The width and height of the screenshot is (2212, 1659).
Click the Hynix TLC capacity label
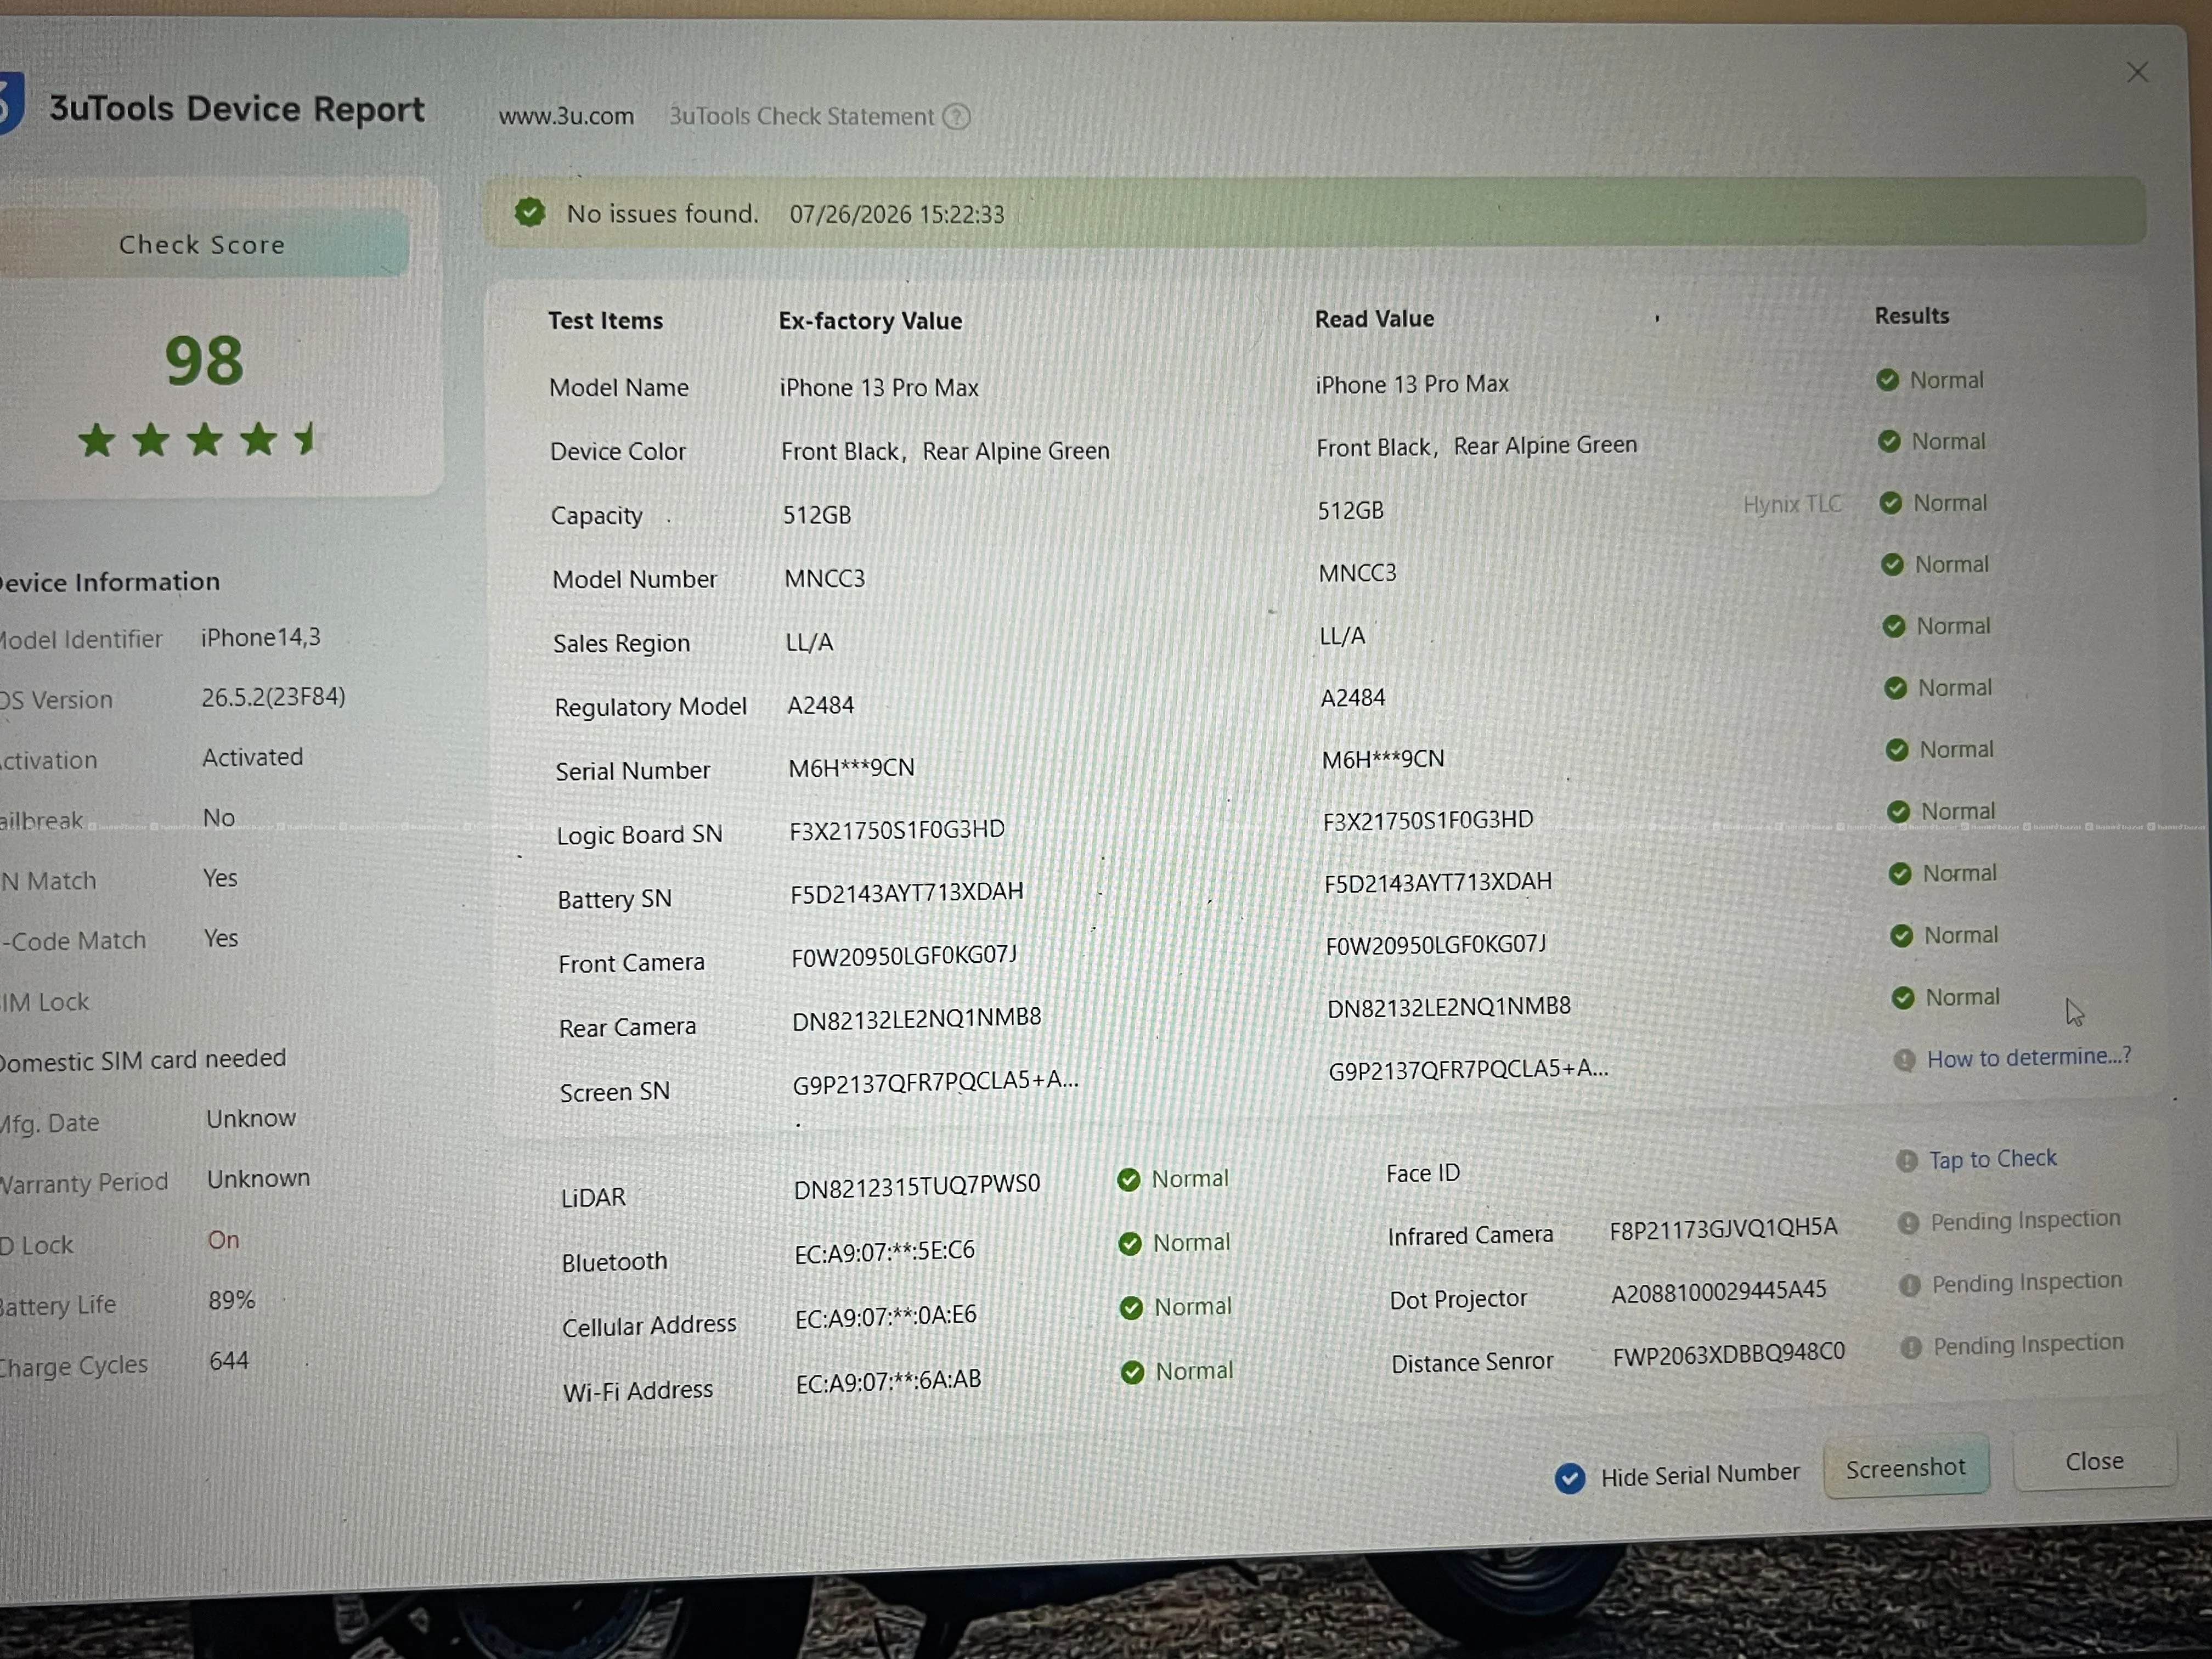(1791, 504)
